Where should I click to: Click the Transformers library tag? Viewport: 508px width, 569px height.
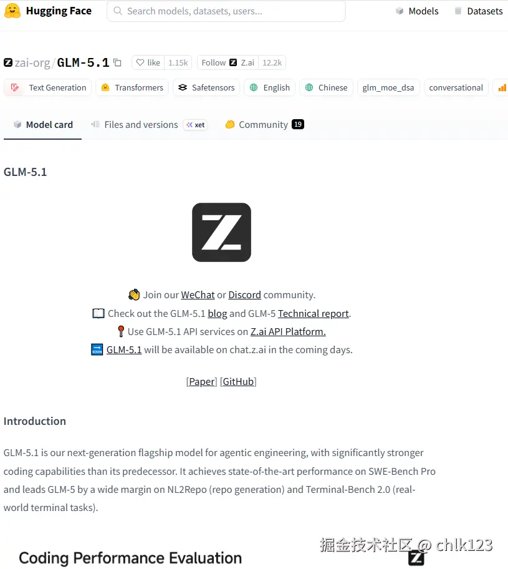[132, 87]
